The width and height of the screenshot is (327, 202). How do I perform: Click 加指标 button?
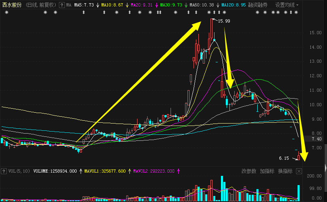point(267,171)
